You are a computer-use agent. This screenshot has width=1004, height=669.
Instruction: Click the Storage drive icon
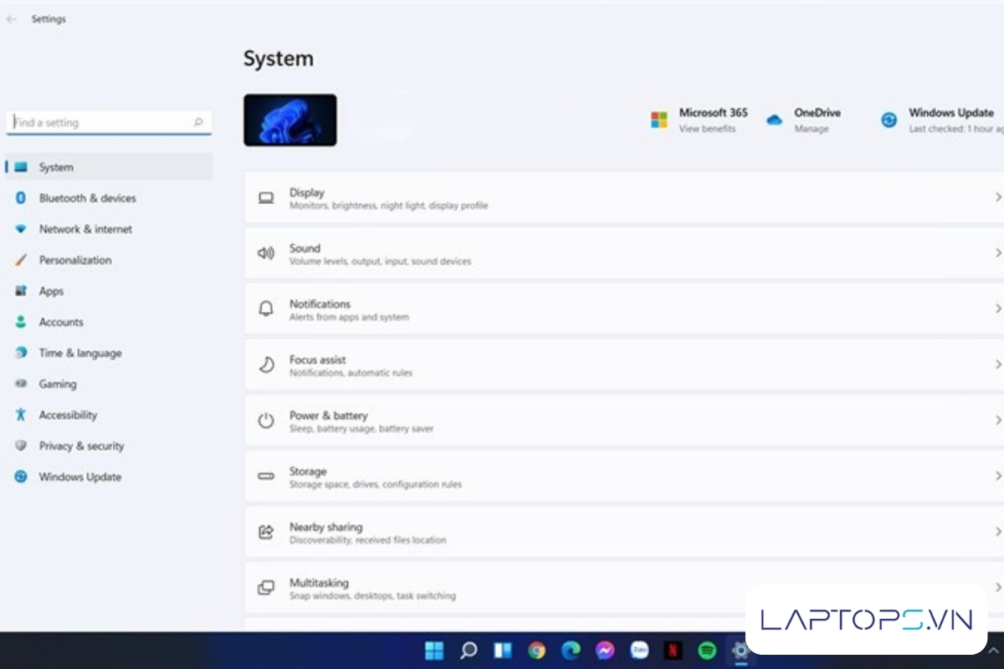(266, 476)
